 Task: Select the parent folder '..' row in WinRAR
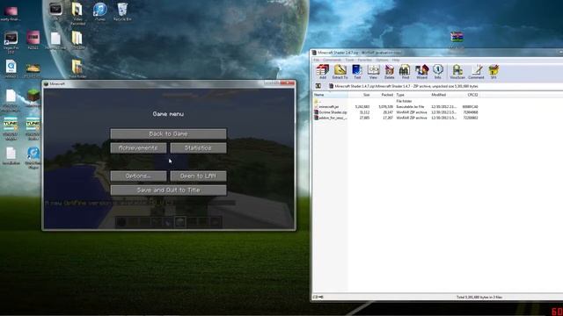397,101
